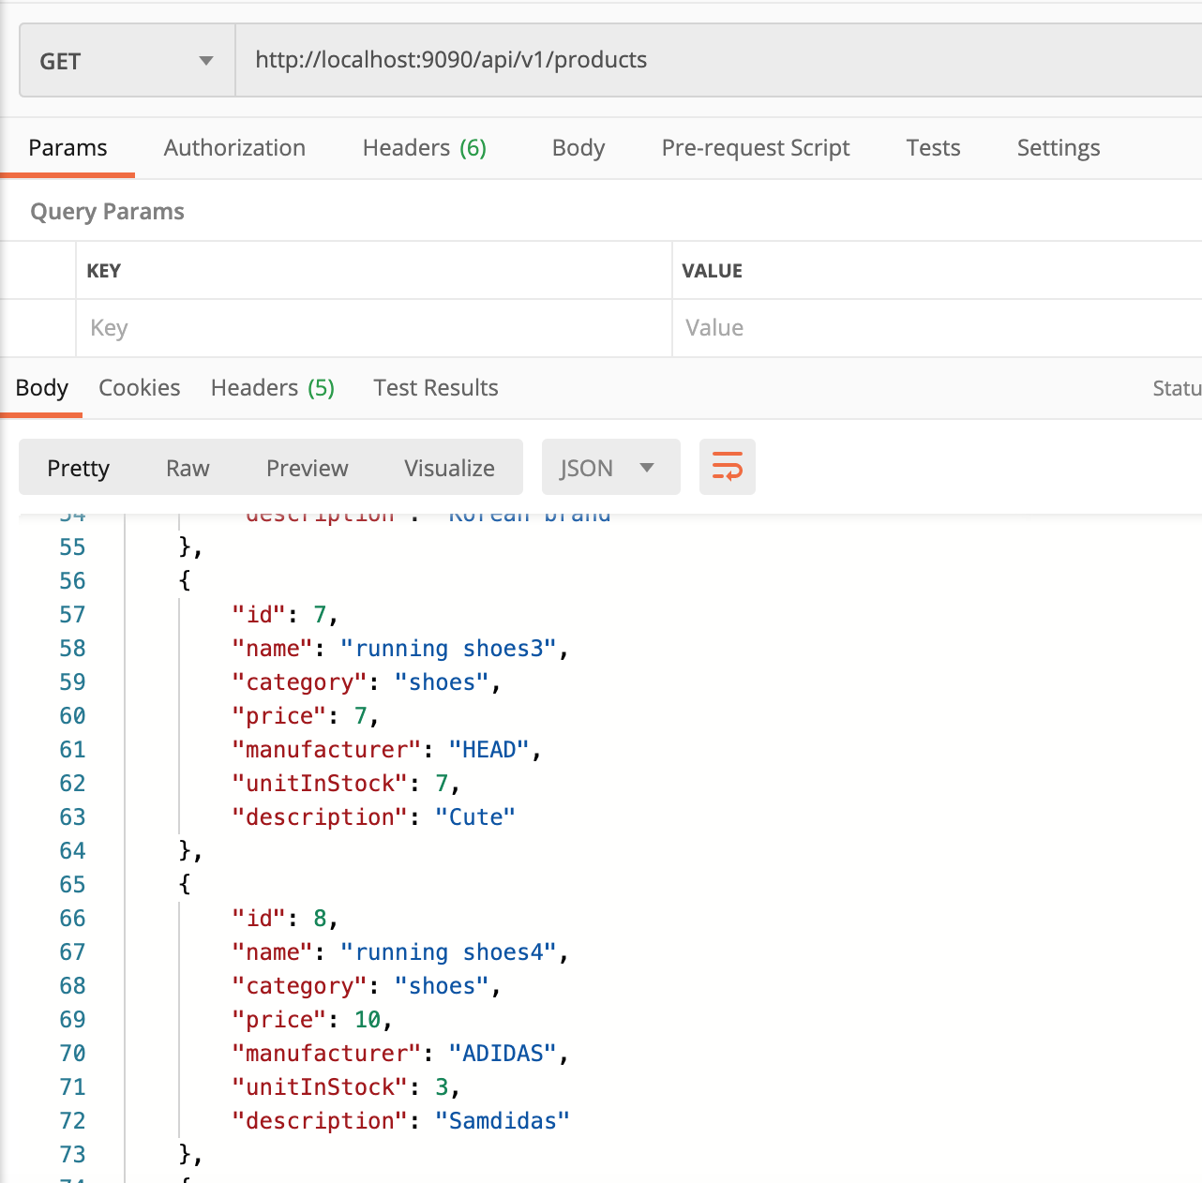Open the response Cookies tab
This screenshot has width=1202, height=1183.
click(x=140, y=388)
